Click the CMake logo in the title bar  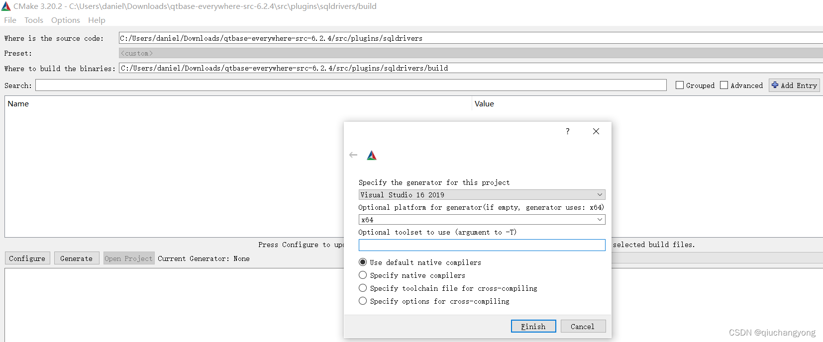click(x=6, y=6)
